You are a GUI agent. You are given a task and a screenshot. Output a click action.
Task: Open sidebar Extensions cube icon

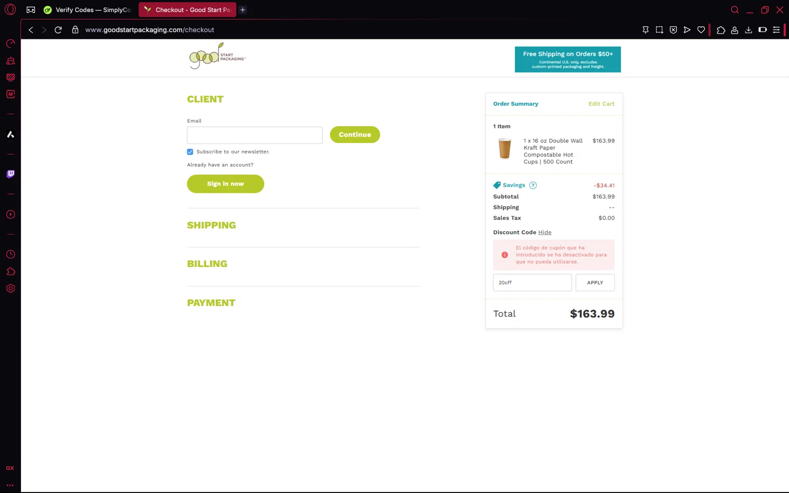[10, 271]
